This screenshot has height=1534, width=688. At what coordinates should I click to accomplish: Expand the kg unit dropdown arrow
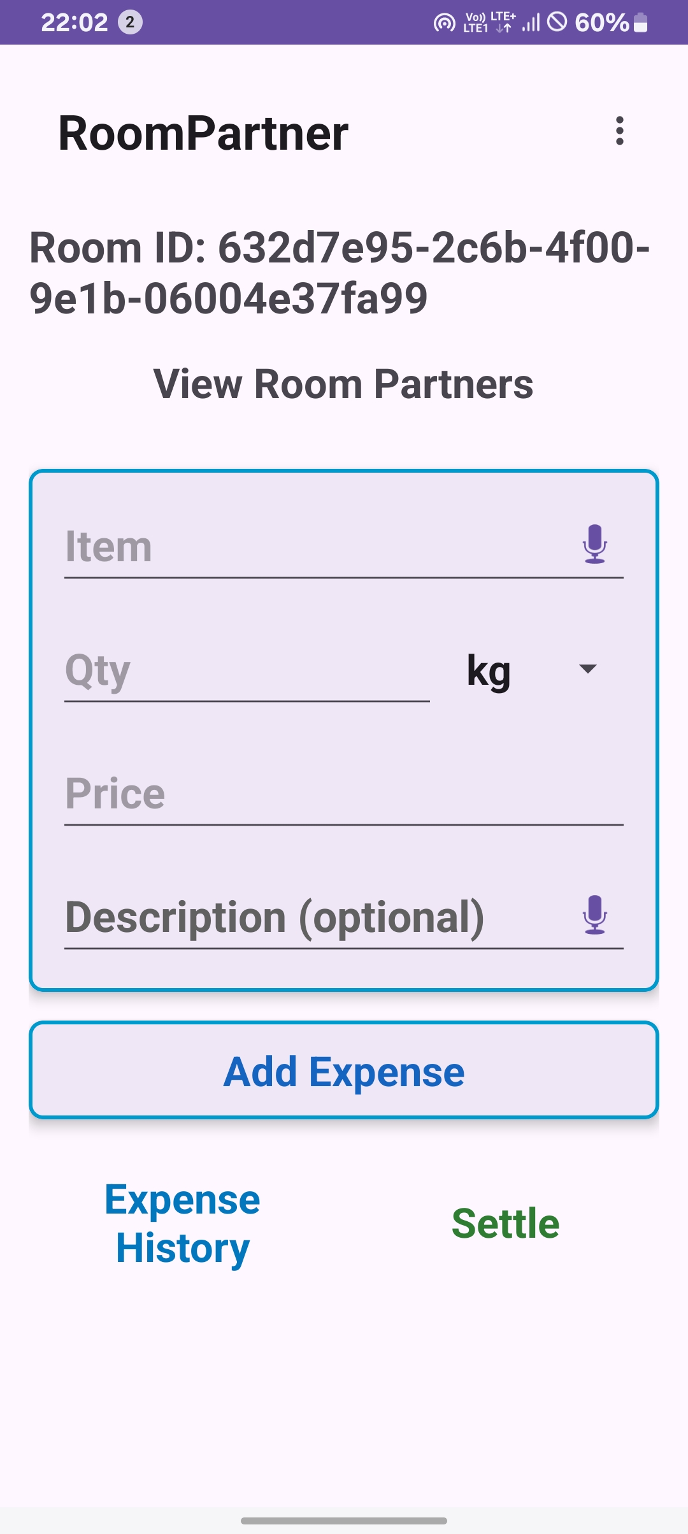click(x=587, y=669)
